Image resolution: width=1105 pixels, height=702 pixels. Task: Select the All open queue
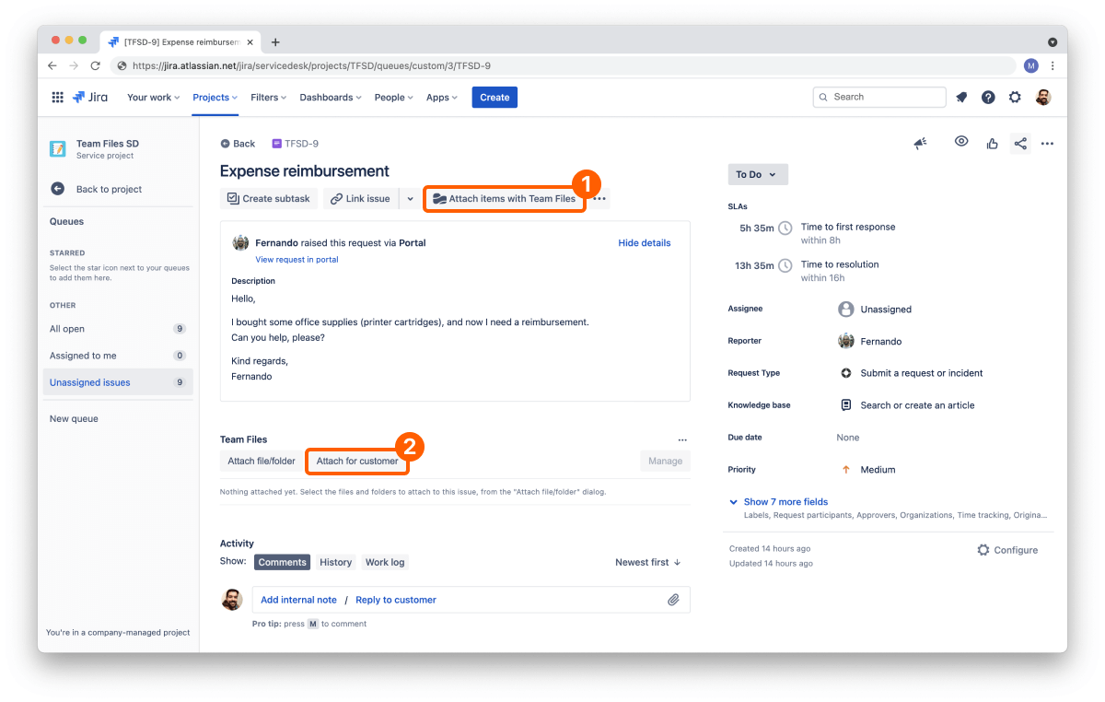[118, 329]
